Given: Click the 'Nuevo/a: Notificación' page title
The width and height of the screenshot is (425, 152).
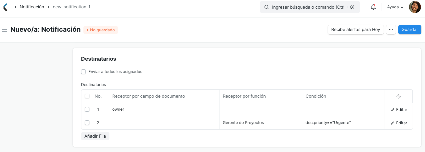Looking at the screenshot, I should [45, 29].
